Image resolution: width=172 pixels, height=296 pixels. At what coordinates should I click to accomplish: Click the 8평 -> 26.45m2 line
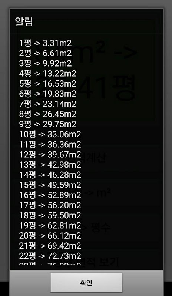48,114
